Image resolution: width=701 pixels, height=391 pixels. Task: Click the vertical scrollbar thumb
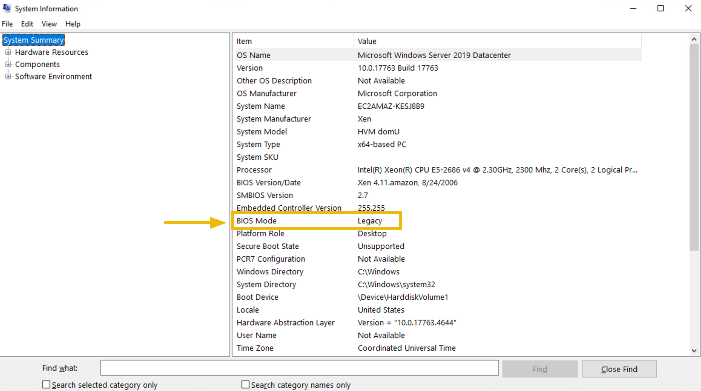coord(694,147)
